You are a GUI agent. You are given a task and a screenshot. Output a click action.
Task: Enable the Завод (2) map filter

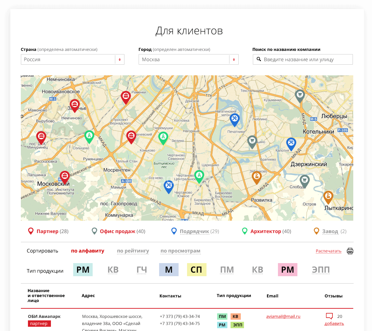click(x=330, y=231)
